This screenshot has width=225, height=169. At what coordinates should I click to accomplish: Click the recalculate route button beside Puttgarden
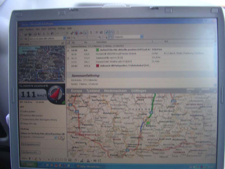[61, 138]
